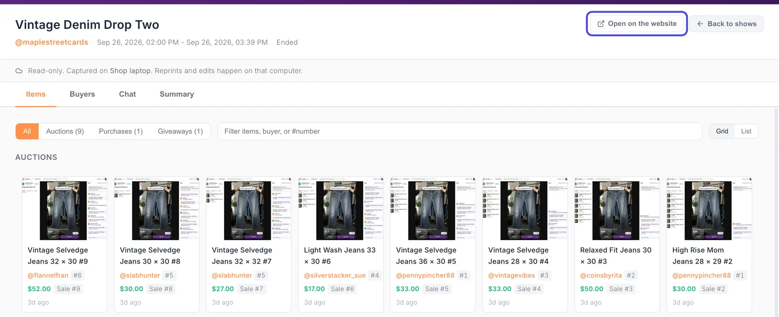Image resolution: width=779 pixels, height=317 pixels.
Task: Click title Relaxed Fit Jeans 30 × 30 #3
Action: point(616,256)
